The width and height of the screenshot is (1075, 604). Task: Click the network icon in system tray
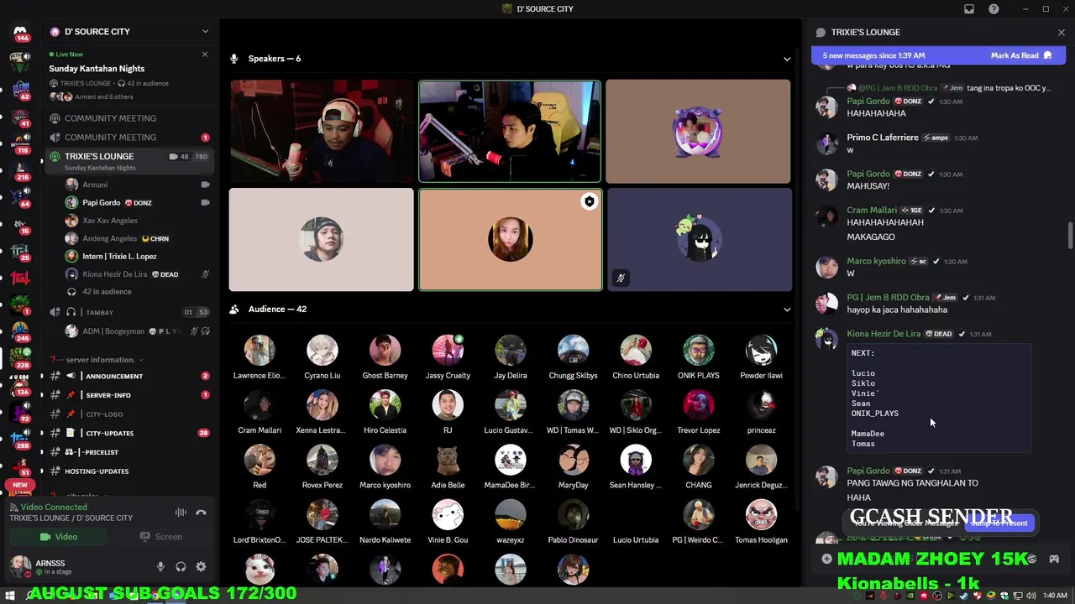pos(1017,596)
